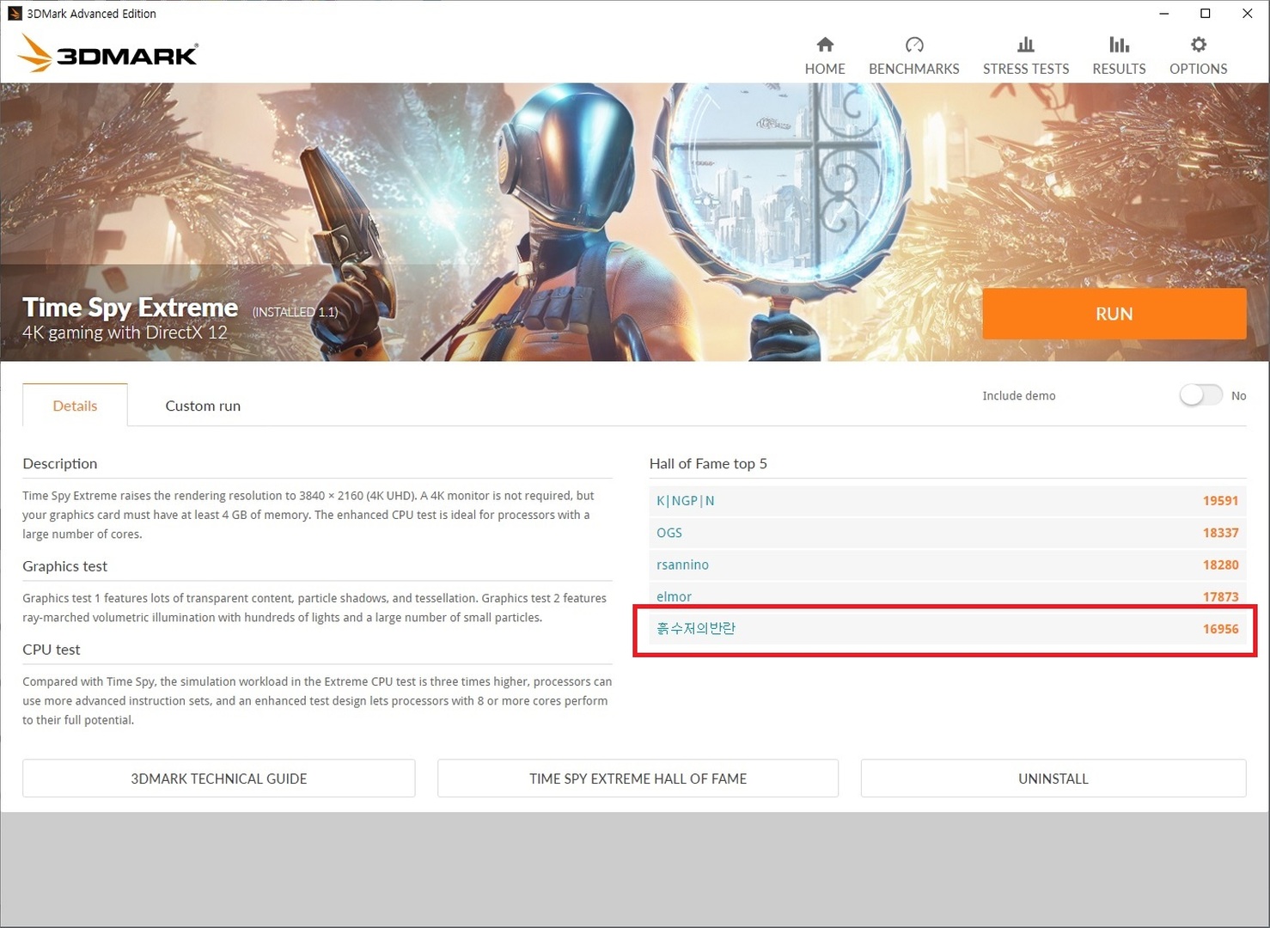Click the BENCHMARKS menu label

click(914, 69)
